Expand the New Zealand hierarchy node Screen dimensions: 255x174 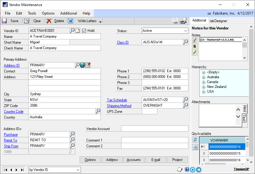pyautogui.click(x=204, y=87)
